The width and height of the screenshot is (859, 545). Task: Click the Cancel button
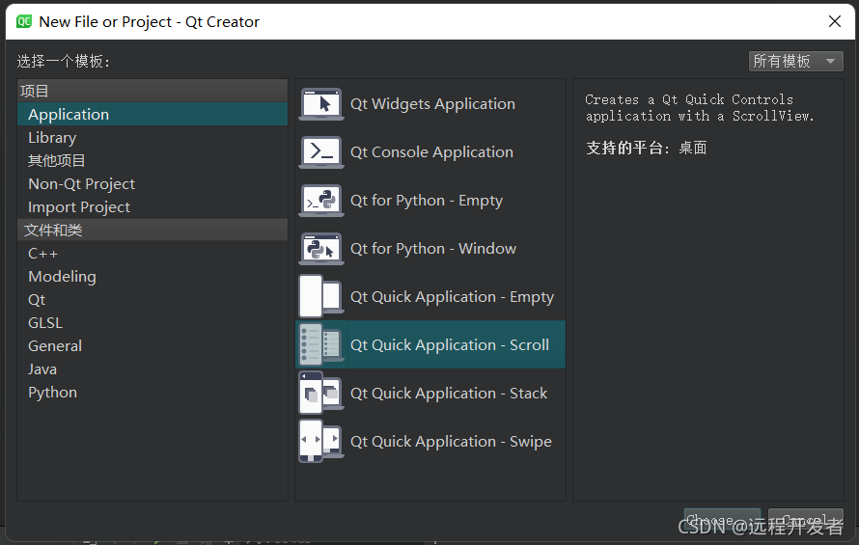pos(806,519)
